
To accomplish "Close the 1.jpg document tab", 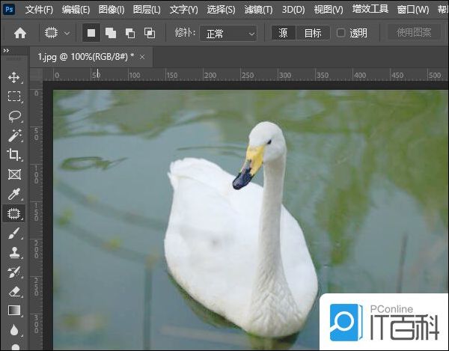I will (x=142, y=57).
